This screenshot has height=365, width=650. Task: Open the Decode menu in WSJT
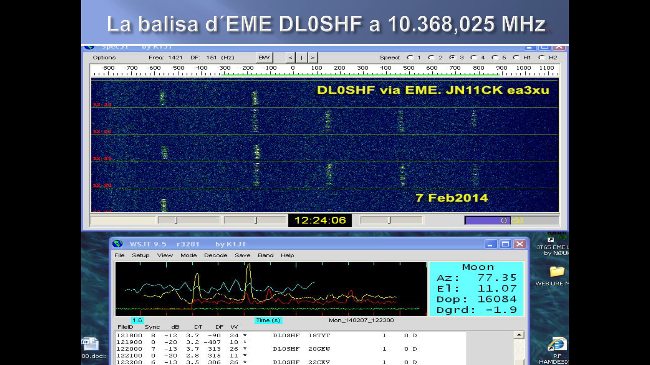[x=215, y=255]
